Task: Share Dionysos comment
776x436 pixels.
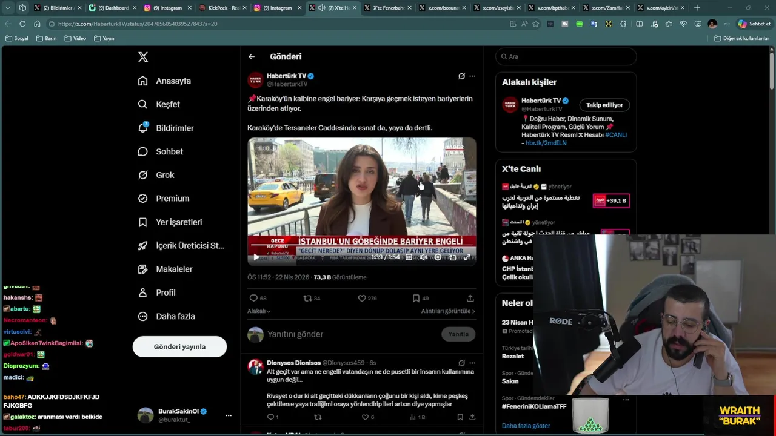Action: tap(472, 417)
